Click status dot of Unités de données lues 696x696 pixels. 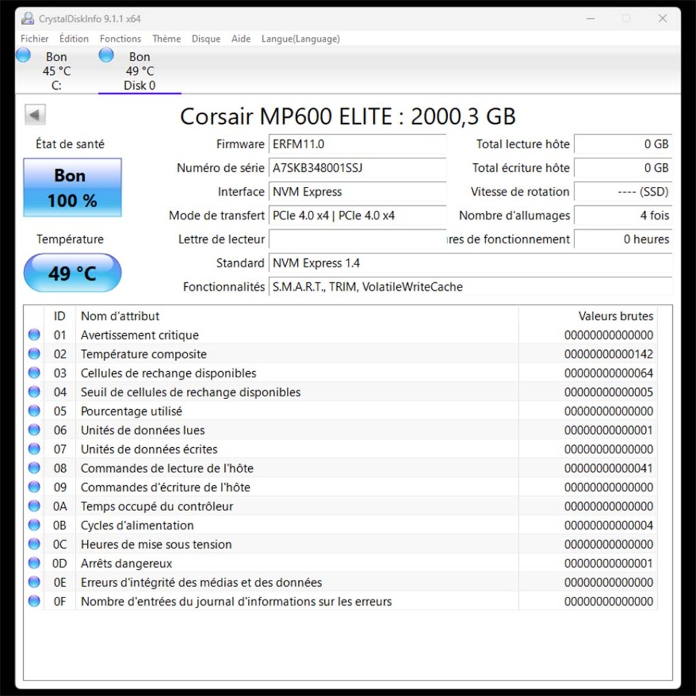[x=34, y=430]
